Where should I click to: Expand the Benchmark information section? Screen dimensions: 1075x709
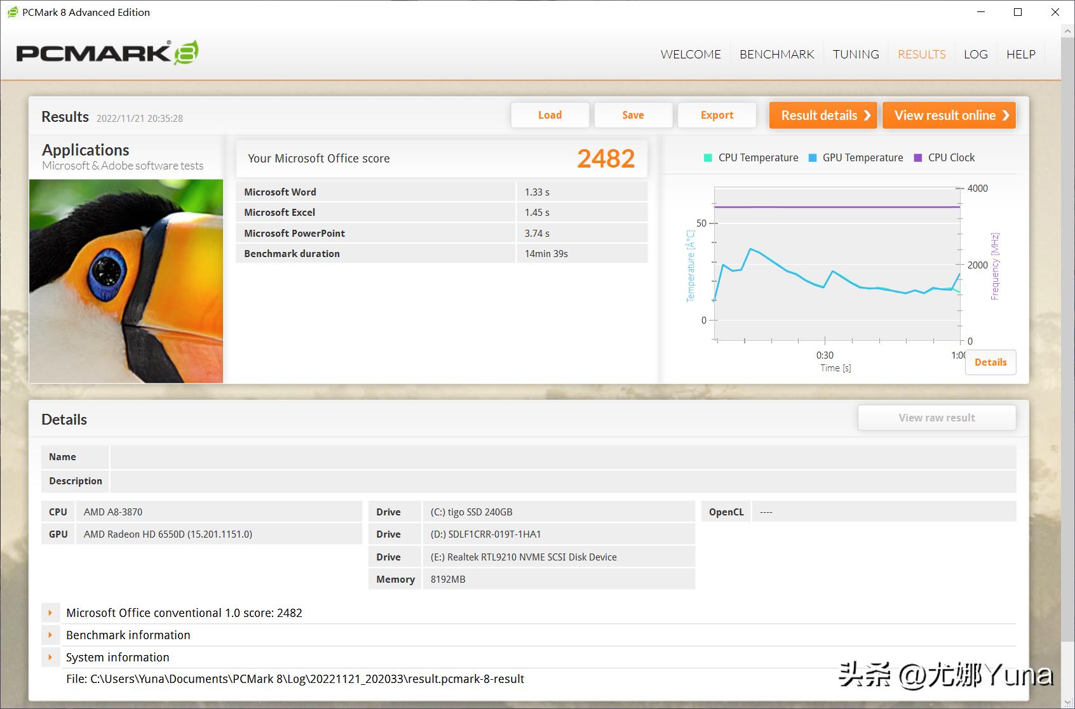pos(50,635)
